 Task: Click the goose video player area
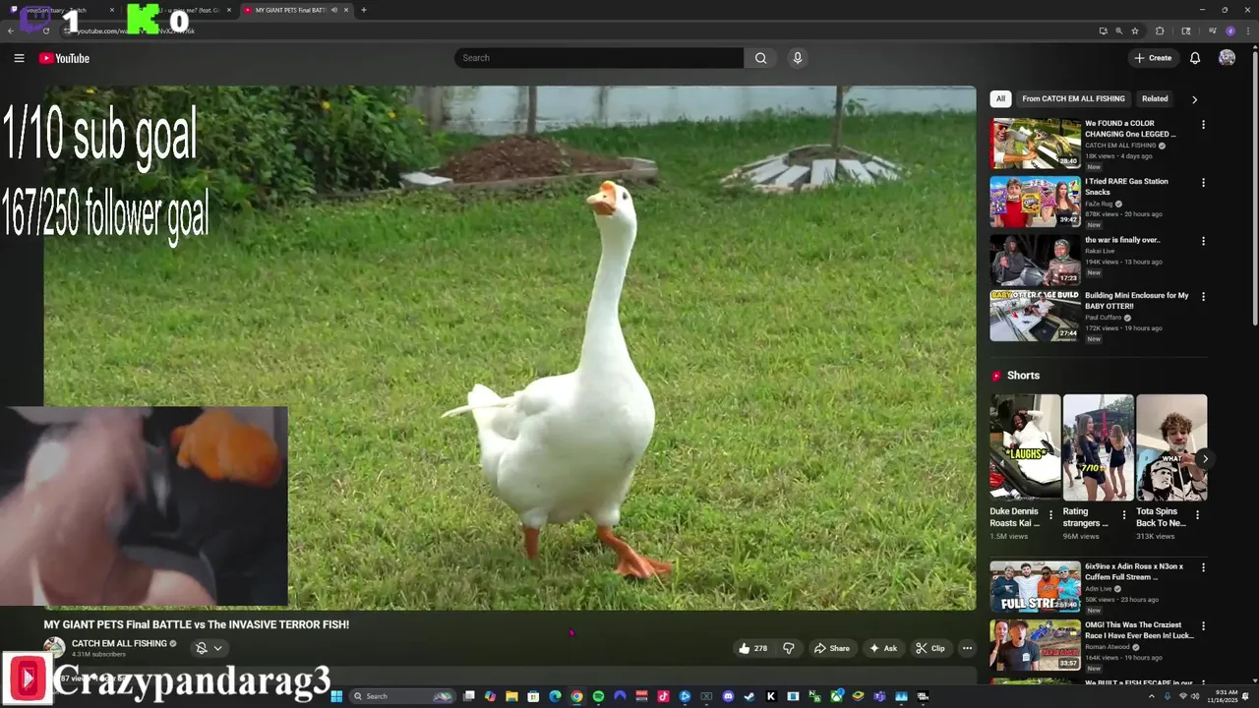tap(510, 348)
